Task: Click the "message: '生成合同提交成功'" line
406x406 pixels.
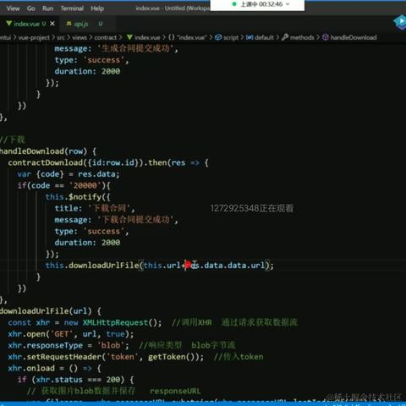Action: click(116, 48)
